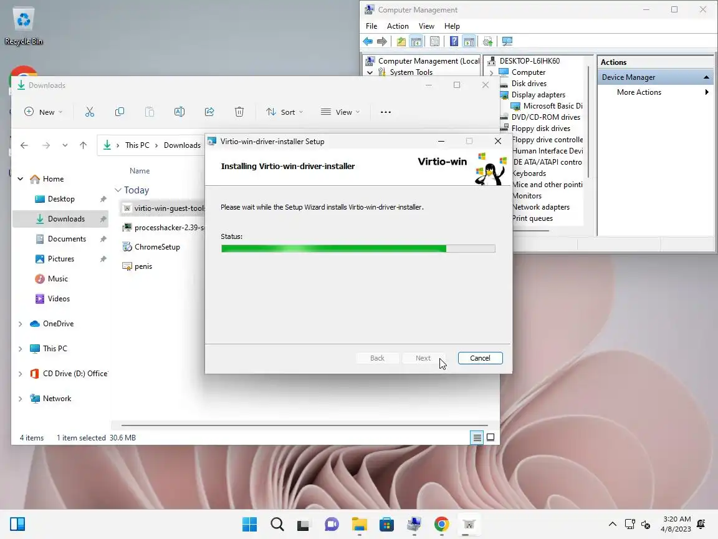The width and height of the screenshot is (718, 539).
Task: Click the blue Help question mark icon
Action: point(454,42)
